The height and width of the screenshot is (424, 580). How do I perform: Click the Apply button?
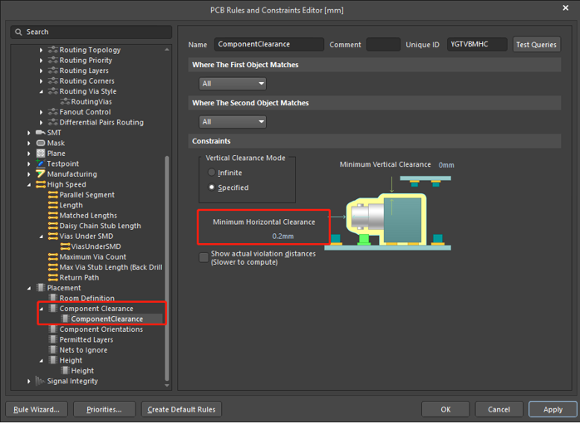[553, 409]
